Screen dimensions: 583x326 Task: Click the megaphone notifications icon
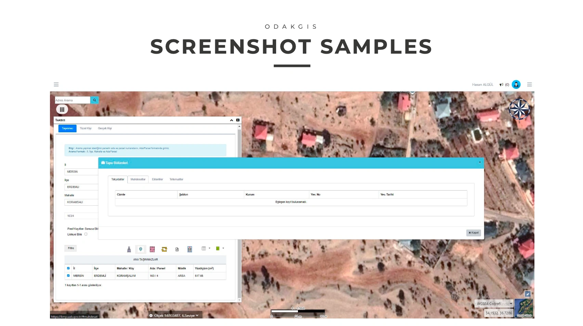501,85
